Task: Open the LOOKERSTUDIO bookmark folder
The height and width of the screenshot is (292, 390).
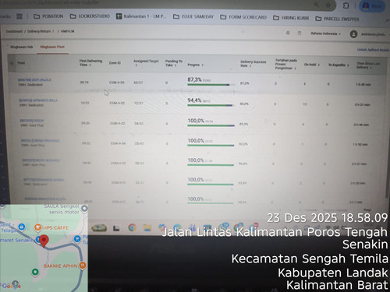Action: pyautogui.click(x=90, y=16)
